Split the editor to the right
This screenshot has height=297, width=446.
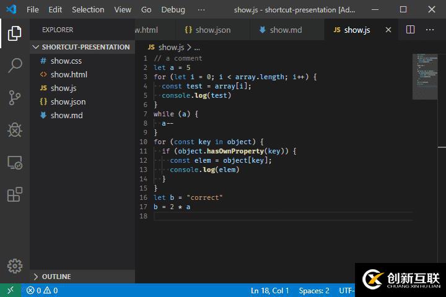(410, 30)
